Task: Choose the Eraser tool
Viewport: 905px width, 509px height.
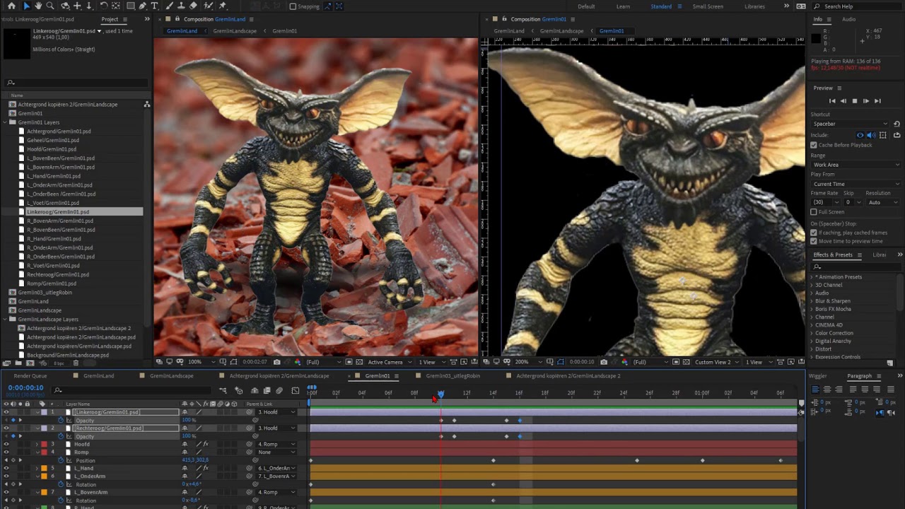Action: click(x=193, y=6)
